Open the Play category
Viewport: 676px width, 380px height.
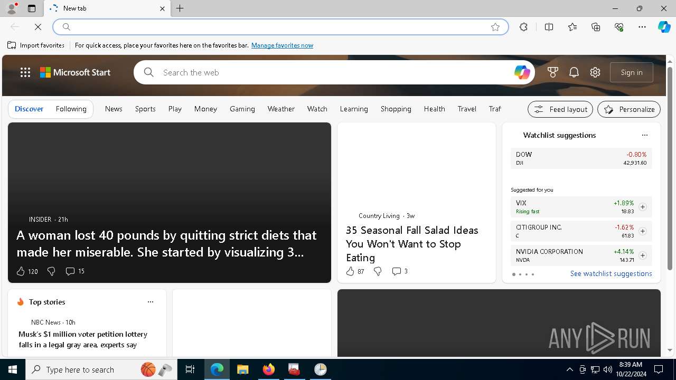click(175, 109)
